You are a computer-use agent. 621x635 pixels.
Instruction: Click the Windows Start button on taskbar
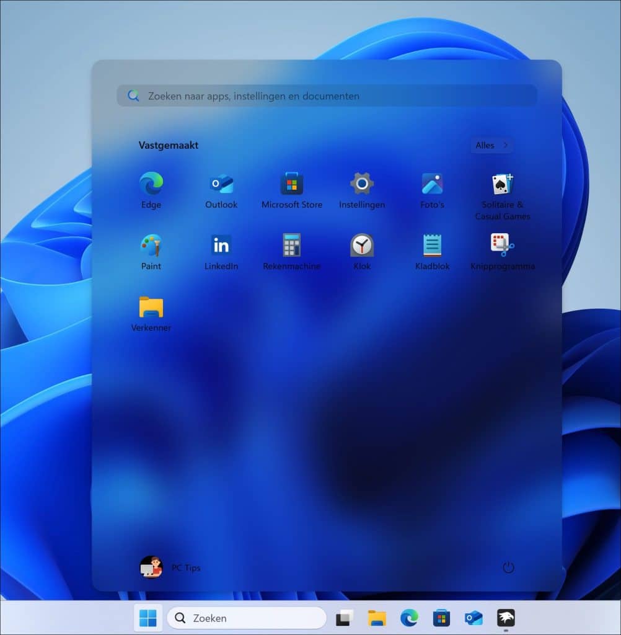tap(148, 618)
